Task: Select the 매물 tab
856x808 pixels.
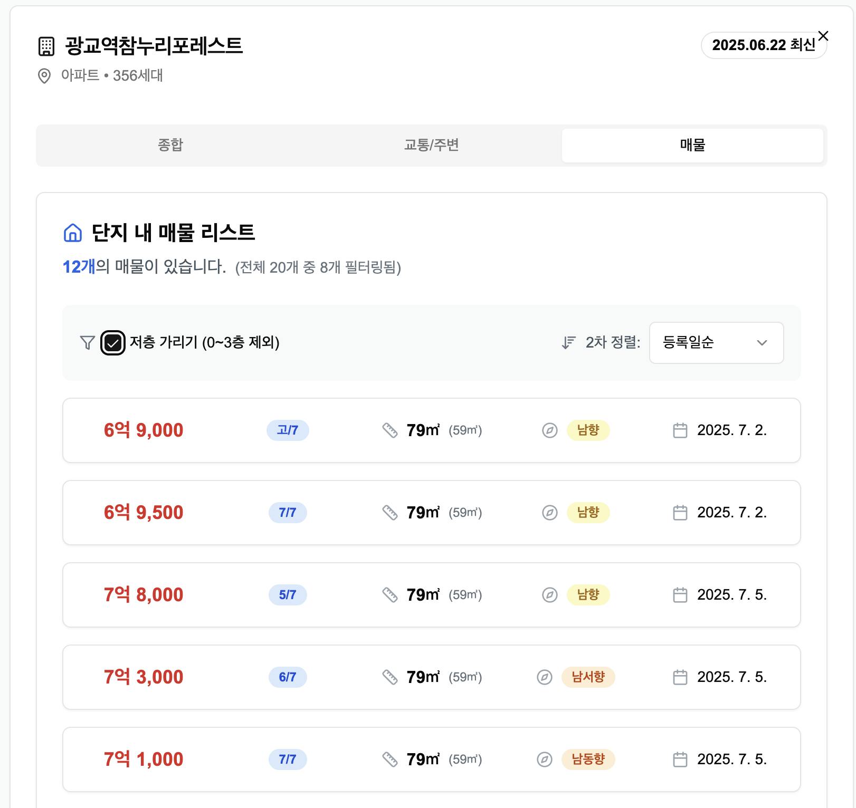Action: (692, 145)
